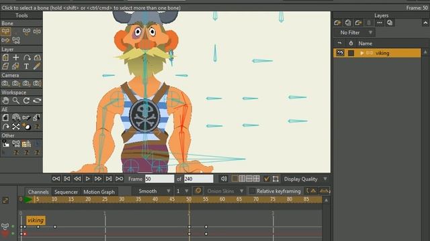Open the interval '1' dropdown
This screenshot has width=430, height=241.
[182, 191]
